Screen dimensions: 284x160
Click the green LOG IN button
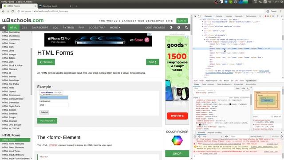pos(182,21)
